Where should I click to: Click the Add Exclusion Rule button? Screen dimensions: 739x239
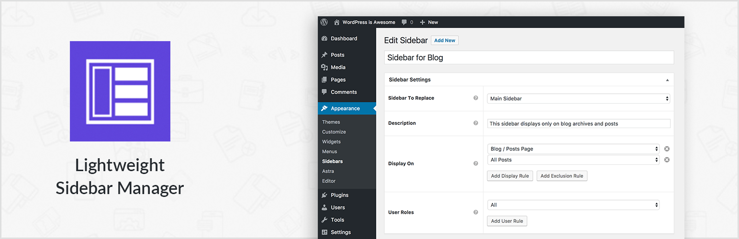point(561,176)
